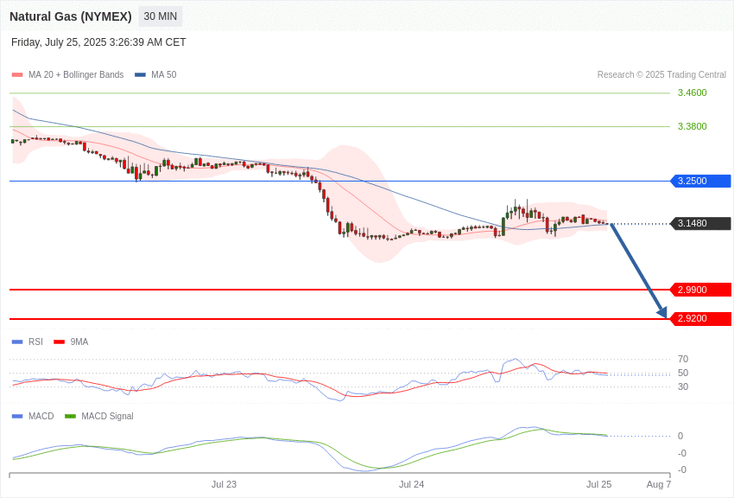
Task: Click the RSI 50 level label
Action: (683, 373)
